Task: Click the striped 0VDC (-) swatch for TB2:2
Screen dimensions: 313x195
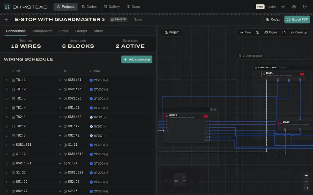Action: (x=91, y=127)
